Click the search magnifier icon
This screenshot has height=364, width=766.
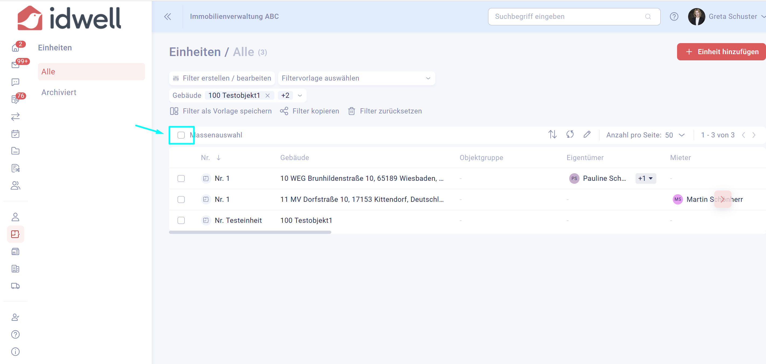pos(648,17)
